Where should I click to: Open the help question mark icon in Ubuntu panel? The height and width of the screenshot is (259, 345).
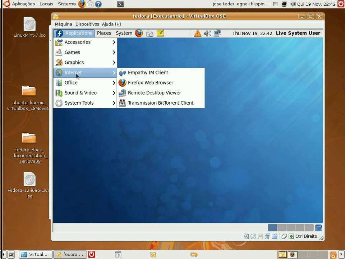pos(98,4)
